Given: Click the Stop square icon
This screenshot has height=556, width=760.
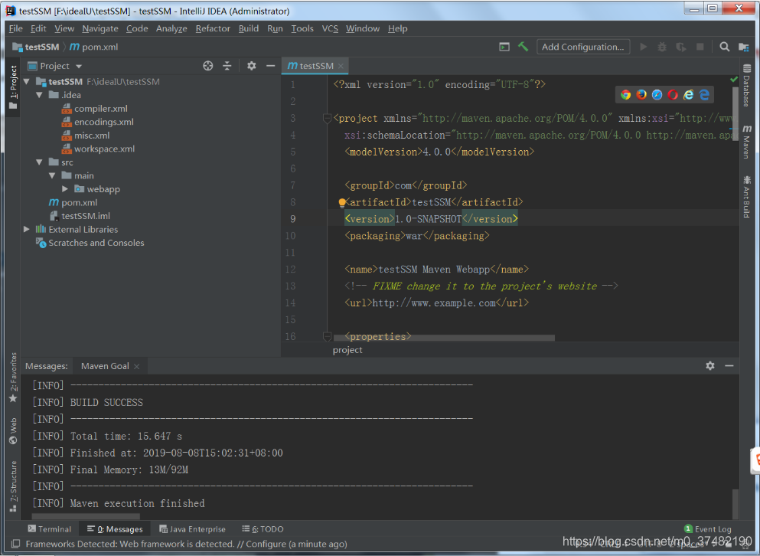Looking at the screenshot, I should point(700,47).
